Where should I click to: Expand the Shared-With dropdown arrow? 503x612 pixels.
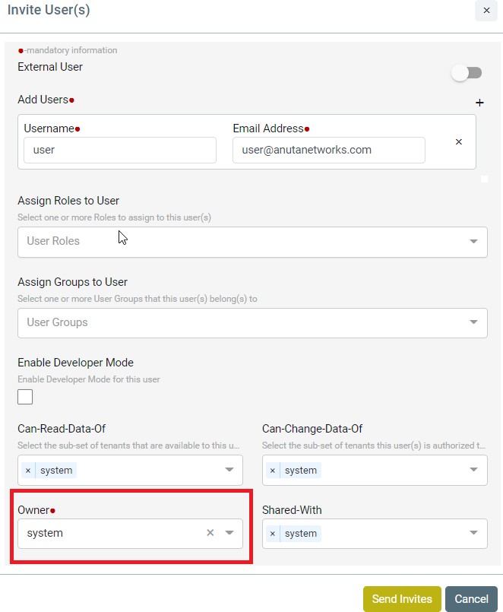(473, 533)
